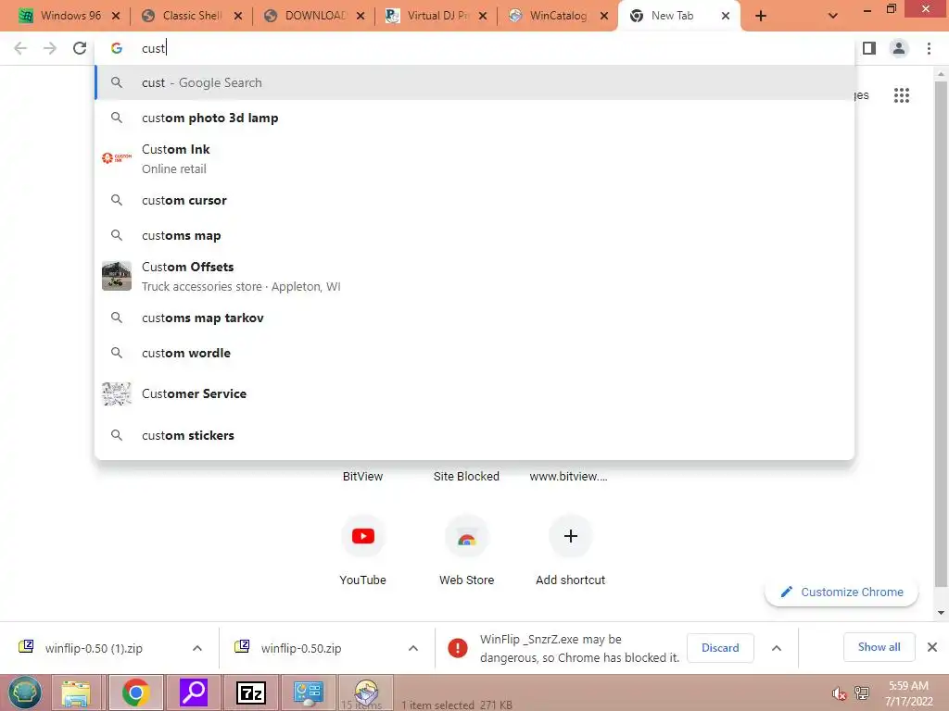This screenshot has height=711, width=949.
Task: Open downloaded winflip-0.50.zip
Action: [x=301, y=648]
